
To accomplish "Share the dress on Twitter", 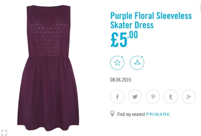I will [x=135, y=97].
